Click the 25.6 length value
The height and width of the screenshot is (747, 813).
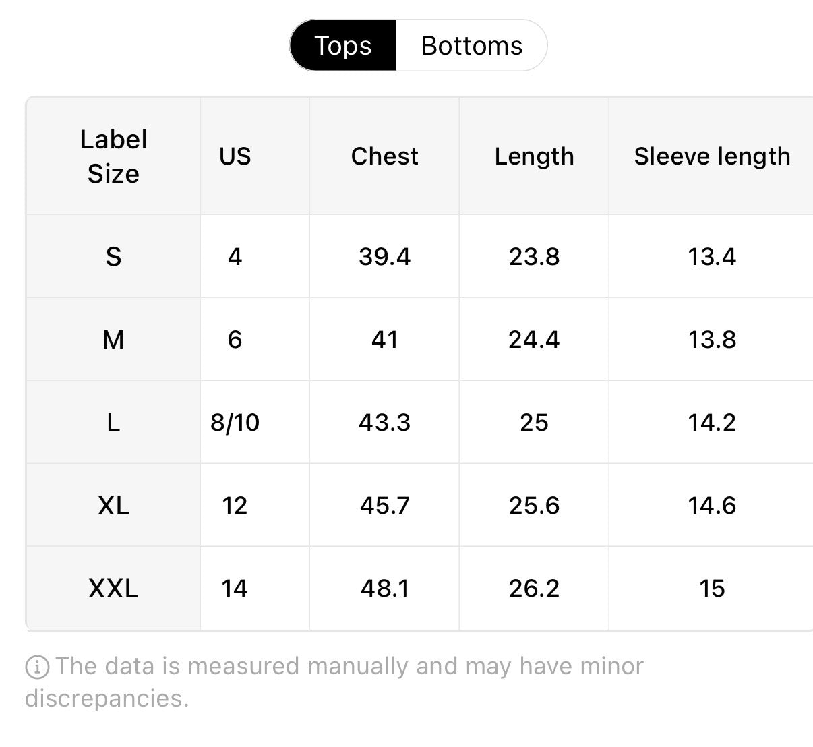point(534,505)
